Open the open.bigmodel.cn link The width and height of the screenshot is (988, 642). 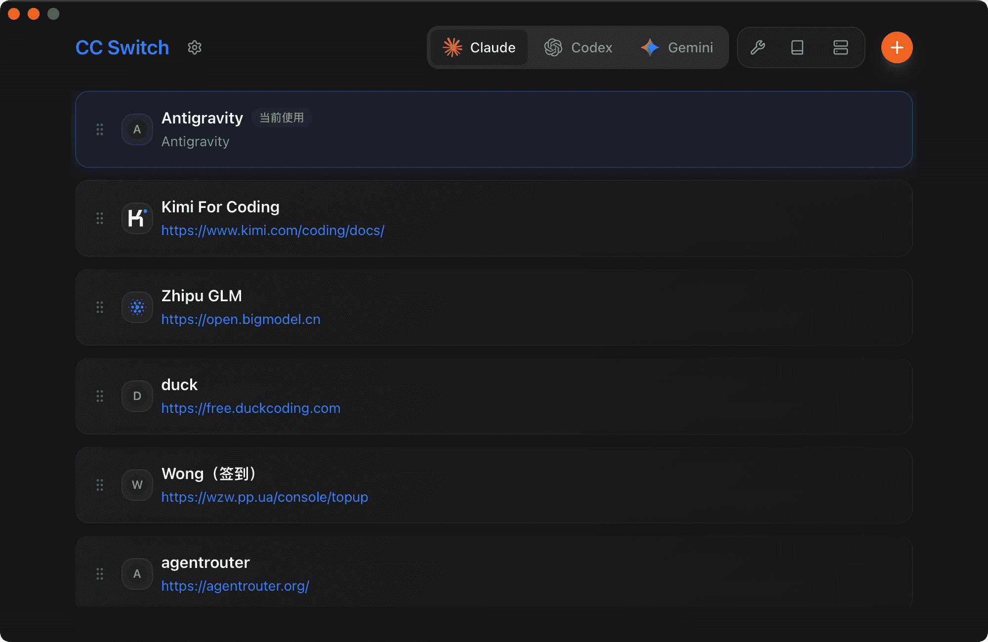click(x=241, y=320)
